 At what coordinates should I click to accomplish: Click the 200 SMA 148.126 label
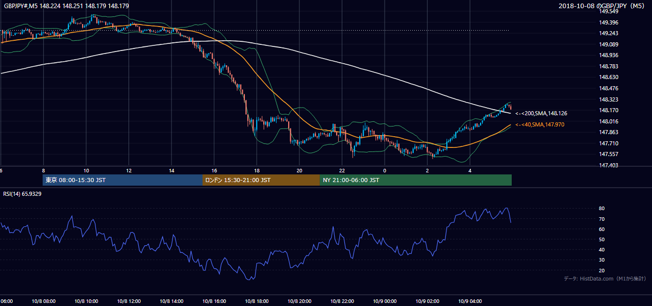541,114
